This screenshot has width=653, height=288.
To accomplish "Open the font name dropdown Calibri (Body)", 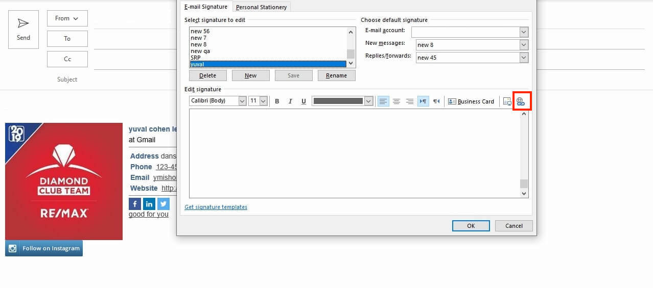I will click(242, 101).
